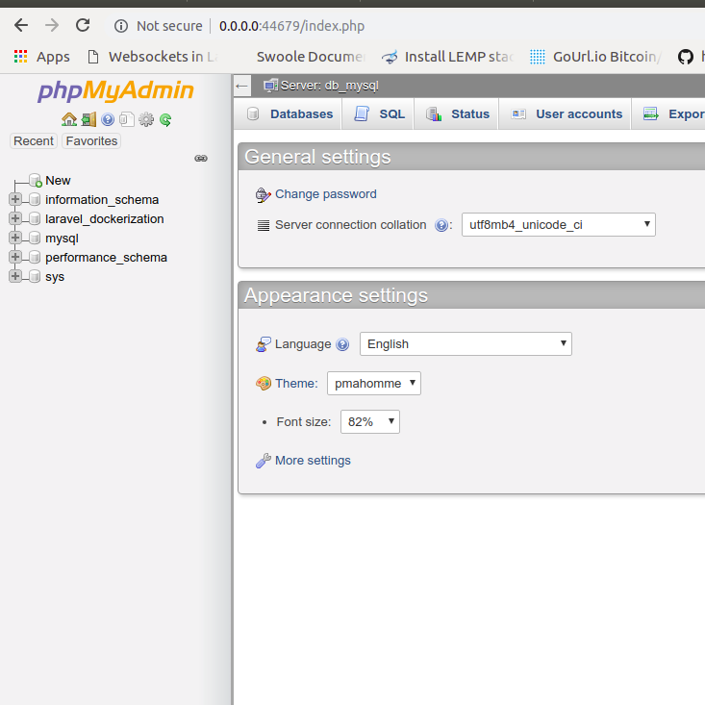
Task: Open phpMyAdmin documentation question-mark icon
Action: [108, 119]
